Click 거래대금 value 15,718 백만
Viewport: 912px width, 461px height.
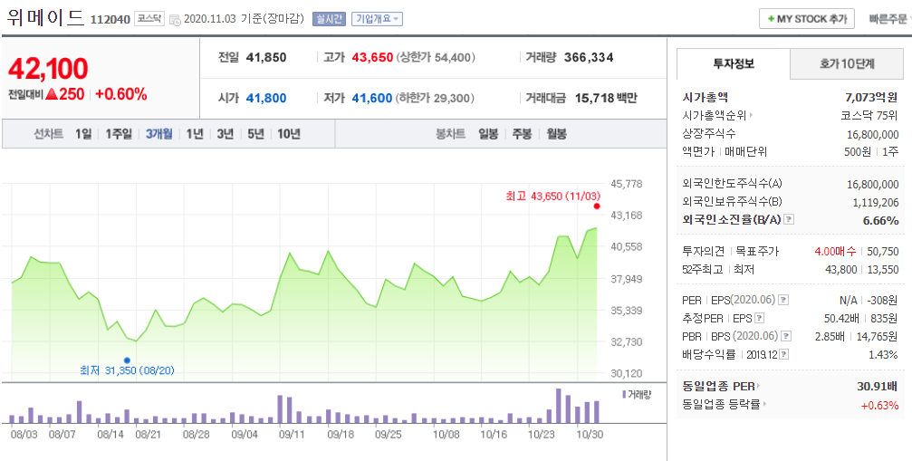pyautogui.click(x=606, y=98)
